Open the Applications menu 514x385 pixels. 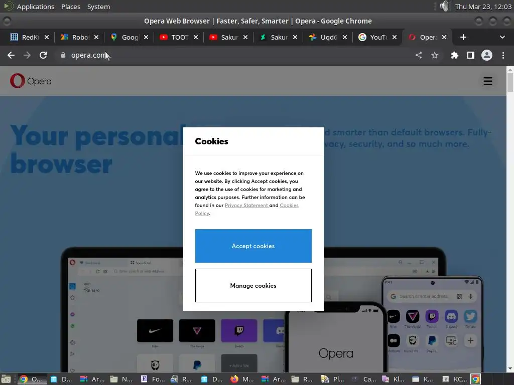36,7
